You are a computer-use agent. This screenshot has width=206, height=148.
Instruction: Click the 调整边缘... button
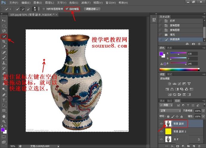tap(92, 9)
